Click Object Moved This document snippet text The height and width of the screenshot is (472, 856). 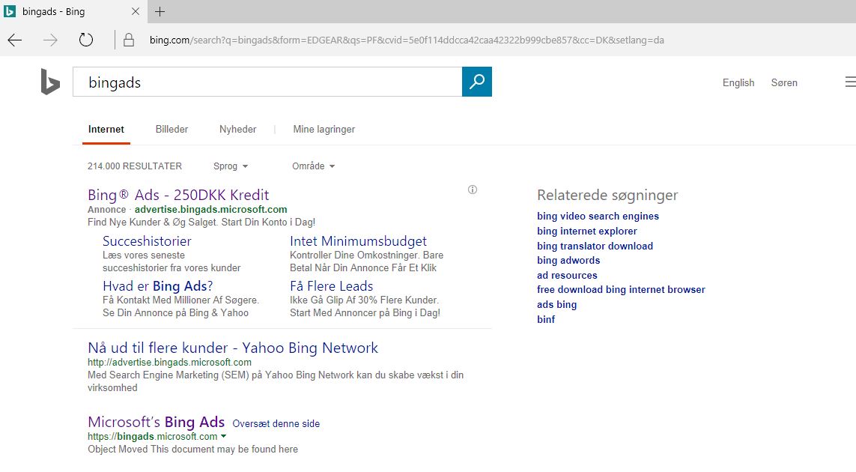(192, 449)
